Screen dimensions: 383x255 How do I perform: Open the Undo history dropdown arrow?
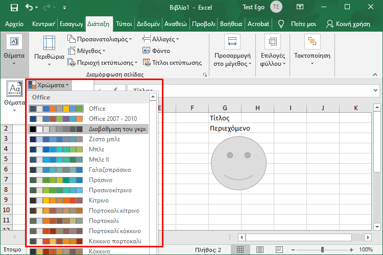37,8
